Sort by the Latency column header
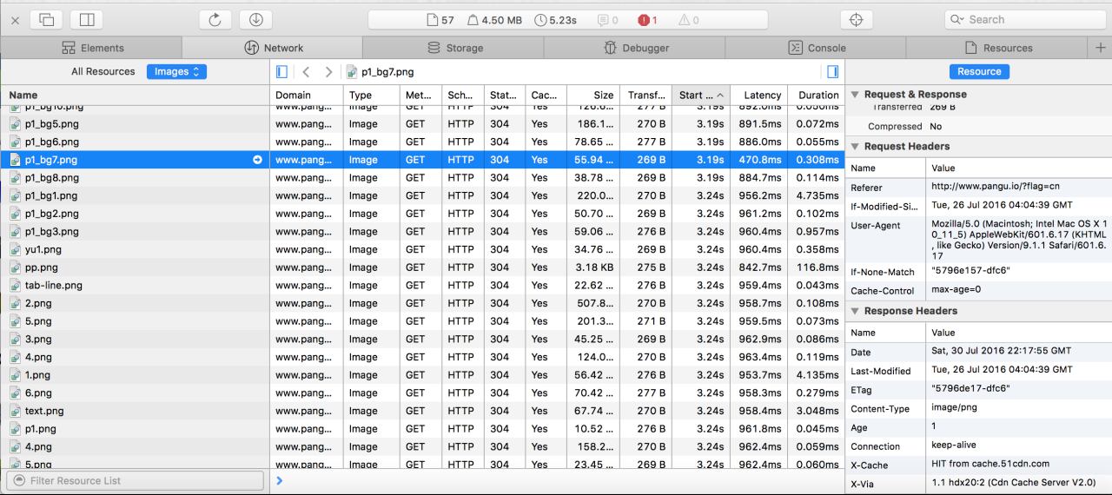The image size is (1112, 495). tap(763, 95)
